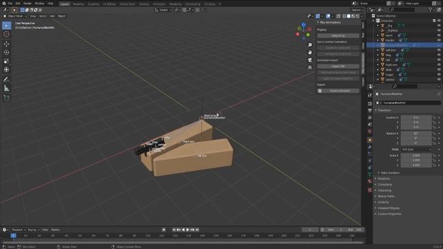Open the File menu
Image resolution: width=443 pixels, height=249 pixels.
(x=10, y=3)
